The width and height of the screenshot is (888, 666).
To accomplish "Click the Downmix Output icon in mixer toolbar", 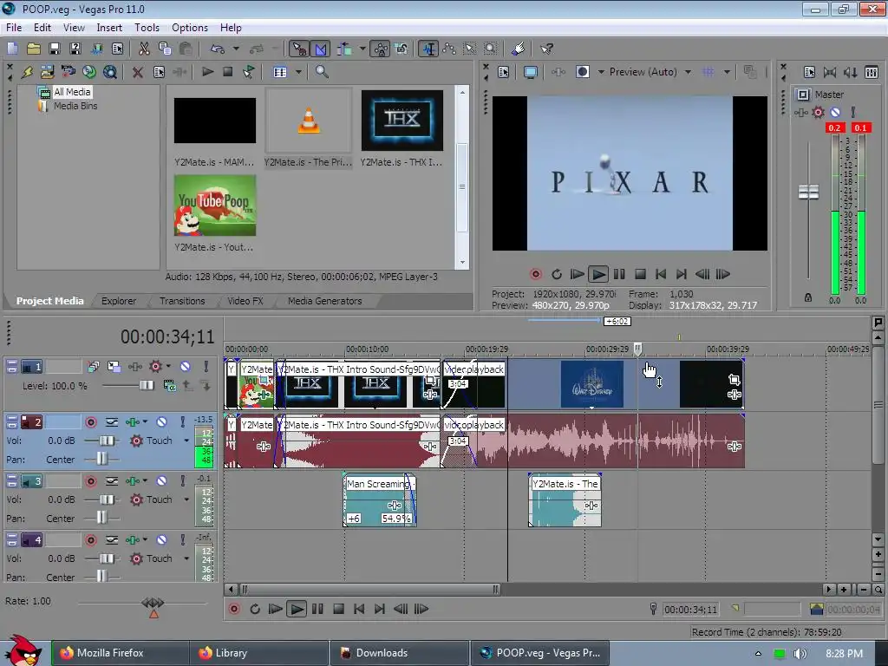I will point(850,72).
